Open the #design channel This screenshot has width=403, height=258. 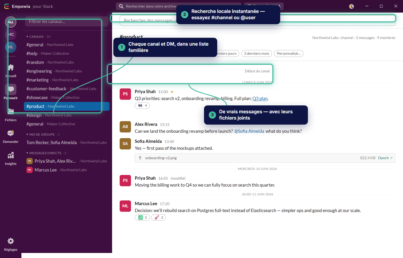click(67, 115)
